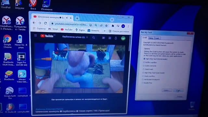The height and width of the screenshot is (117, 208).
Task: Select the Hardcoded breakpoint option
Action: pyautogui.click(x=151, y=79)
